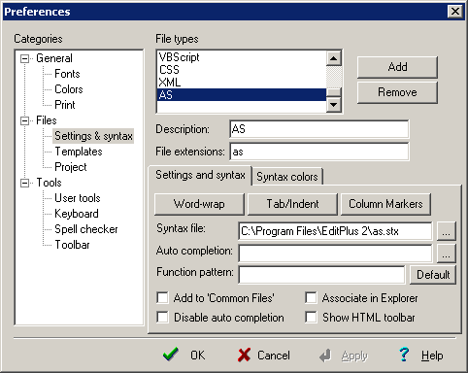Click the Remove file type button
468x373 pixels.
click(397, 92)
